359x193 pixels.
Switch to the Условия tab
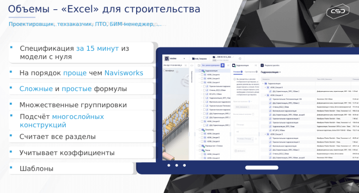237,72
